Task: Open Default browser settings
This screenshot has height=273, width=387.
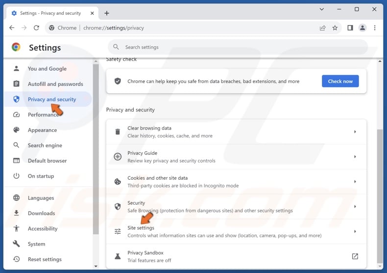Action: pyautogui.click(x=48, y=161)
